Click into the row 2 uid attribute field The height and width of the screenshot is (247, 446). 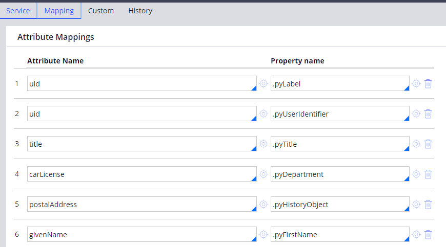click(141, 114)
